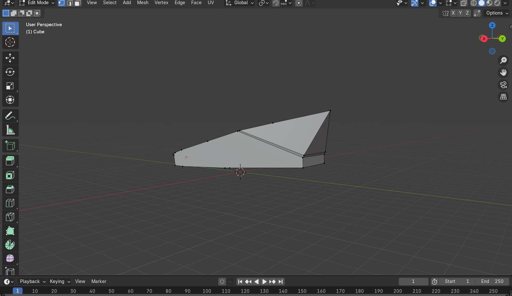Open the Options dropdown
This screenshot has width=512, height=296.
497,13
